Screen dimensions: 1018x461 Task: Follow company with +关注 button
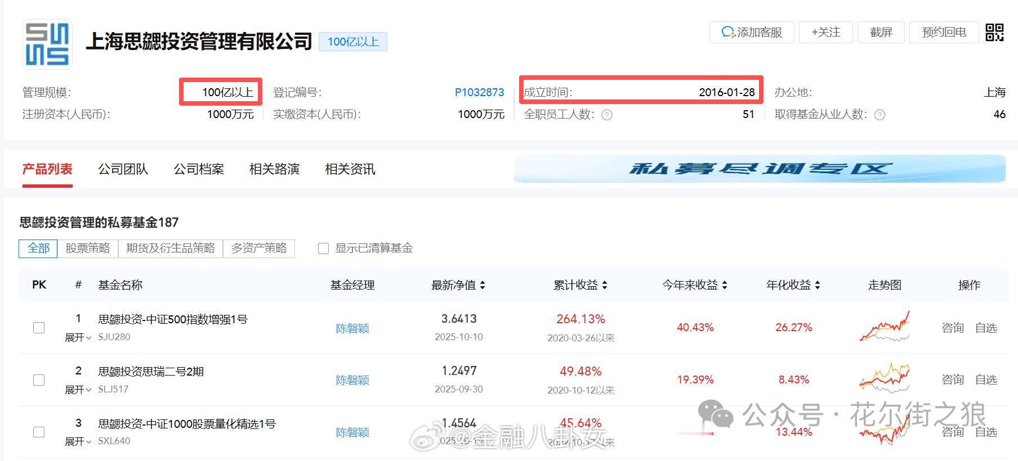(826, 33)
